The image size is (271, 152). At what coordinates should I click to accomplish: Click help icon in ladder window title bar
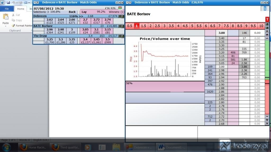[x=130, y=3]
